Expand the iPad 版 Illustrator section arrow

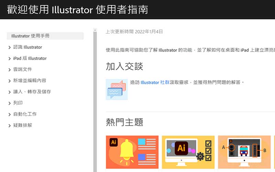[x=10, y=59]
